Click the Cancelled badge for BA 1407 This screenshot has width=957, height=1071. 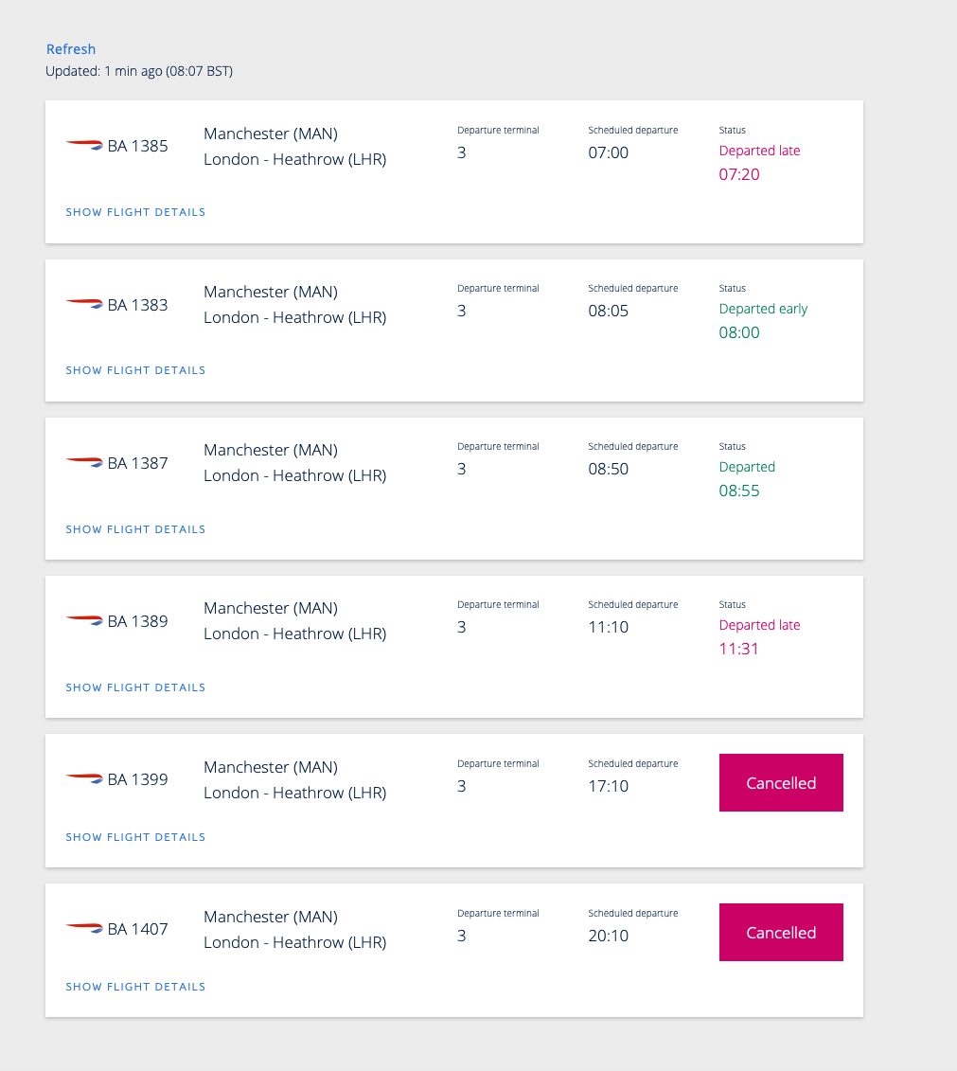781,933
